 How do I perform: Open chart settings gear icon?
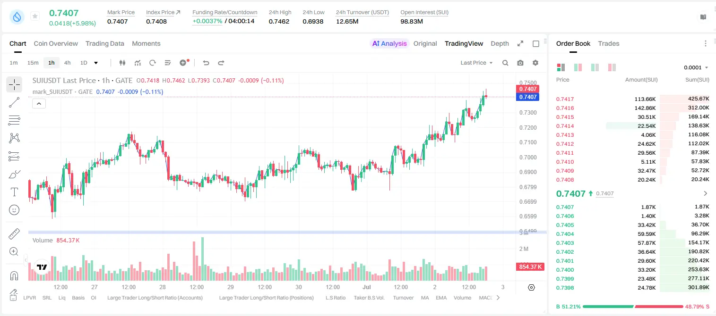pos(535,63)
